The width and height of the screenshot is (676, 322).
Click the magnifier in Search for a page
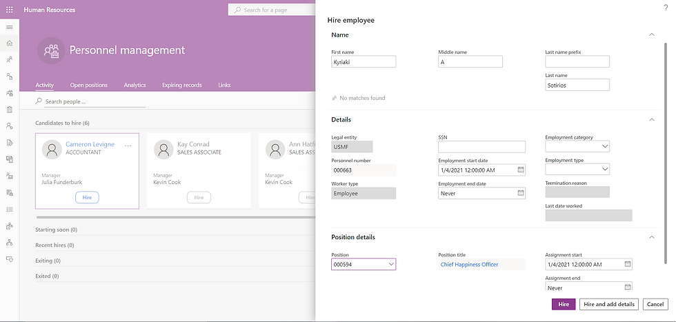[237, 10]
